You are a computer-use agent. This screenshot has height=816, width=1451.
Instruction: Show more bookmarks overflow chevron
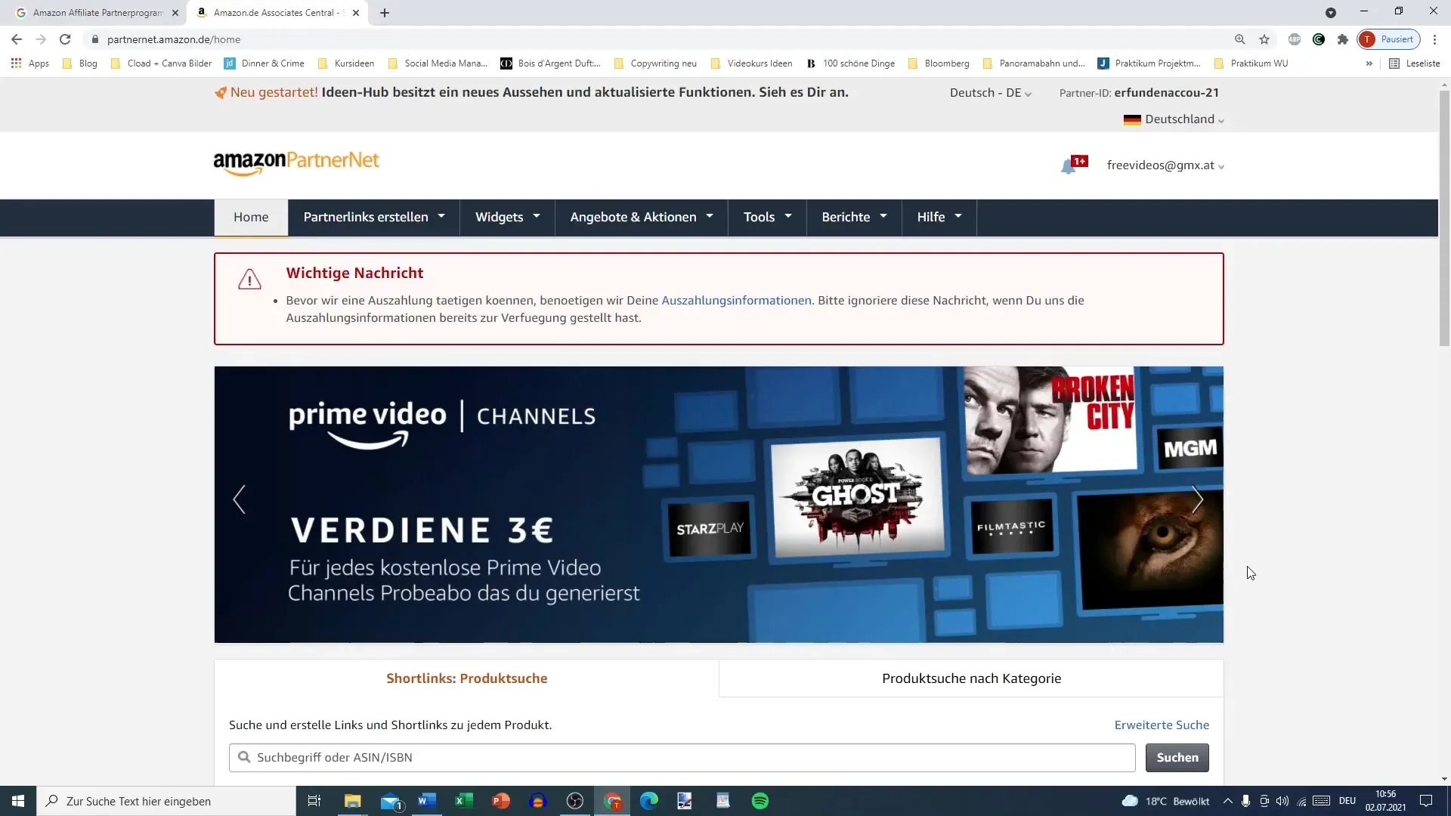click(x=1369, y=63)
